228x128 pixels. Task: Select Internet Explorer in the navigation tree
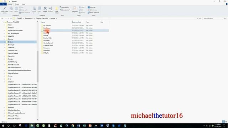[13, 73]
